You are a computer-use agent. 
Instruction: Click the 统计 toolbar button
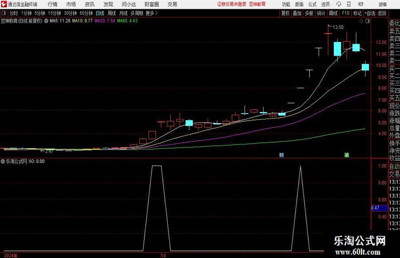coord(321,13)
